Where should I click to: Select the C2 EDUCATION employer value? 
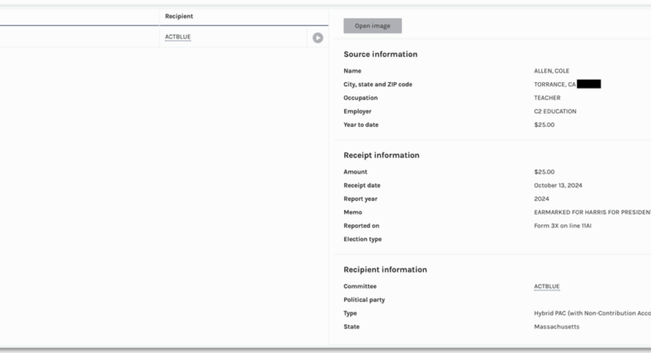click(x=555, y=111)
